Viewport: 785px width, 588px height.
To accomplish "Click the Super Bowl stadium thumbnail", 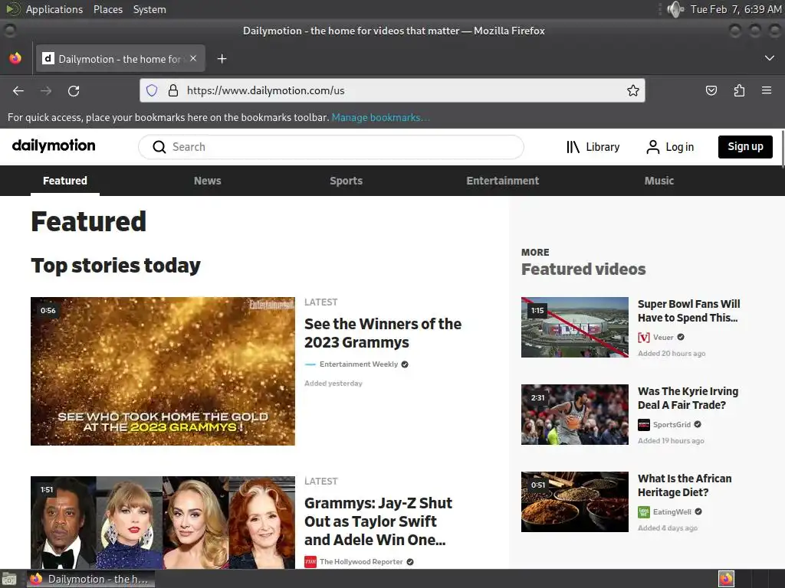I will [574, 327].
